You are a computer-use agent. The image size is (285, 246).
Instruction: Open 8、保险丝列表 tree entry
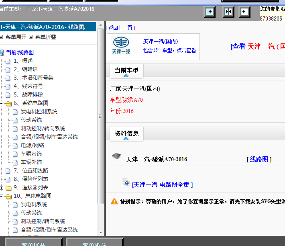[31, 179]
